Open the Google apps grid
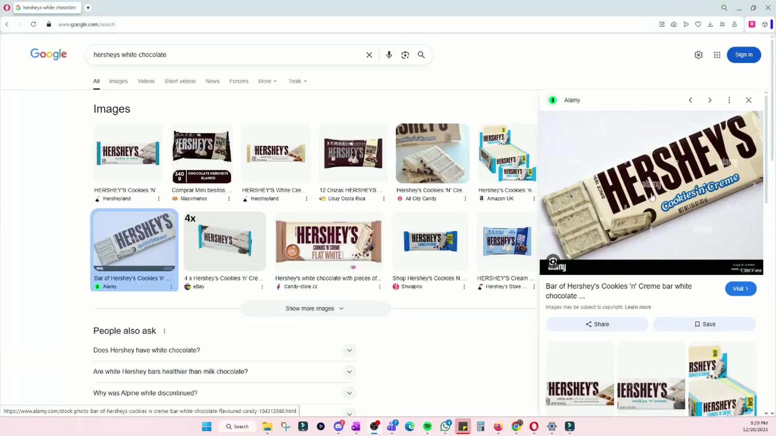 point(717,55)
